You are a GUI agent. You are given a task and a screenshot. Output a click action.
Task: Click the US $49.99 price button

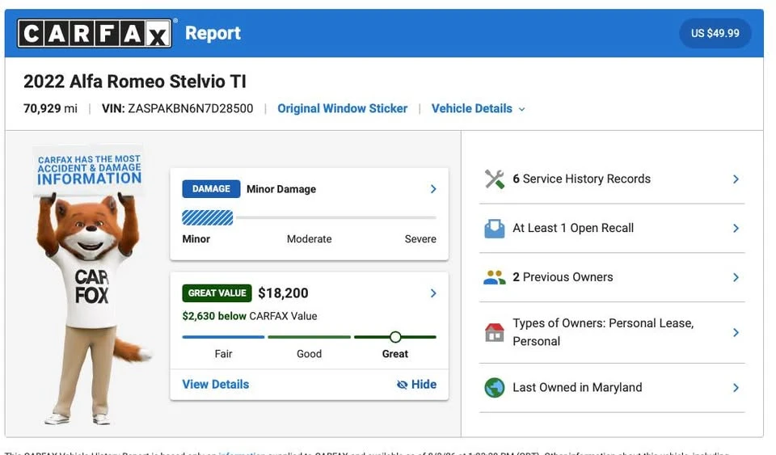click(715, 33)
